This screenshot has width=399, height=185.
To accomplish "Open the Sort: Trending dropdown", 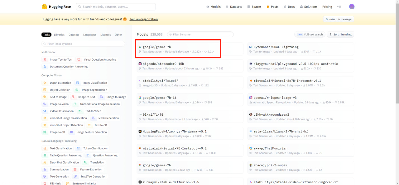I will click(340, 35).
